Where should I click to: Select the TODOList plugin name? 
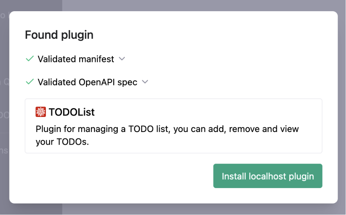(72, 112)
